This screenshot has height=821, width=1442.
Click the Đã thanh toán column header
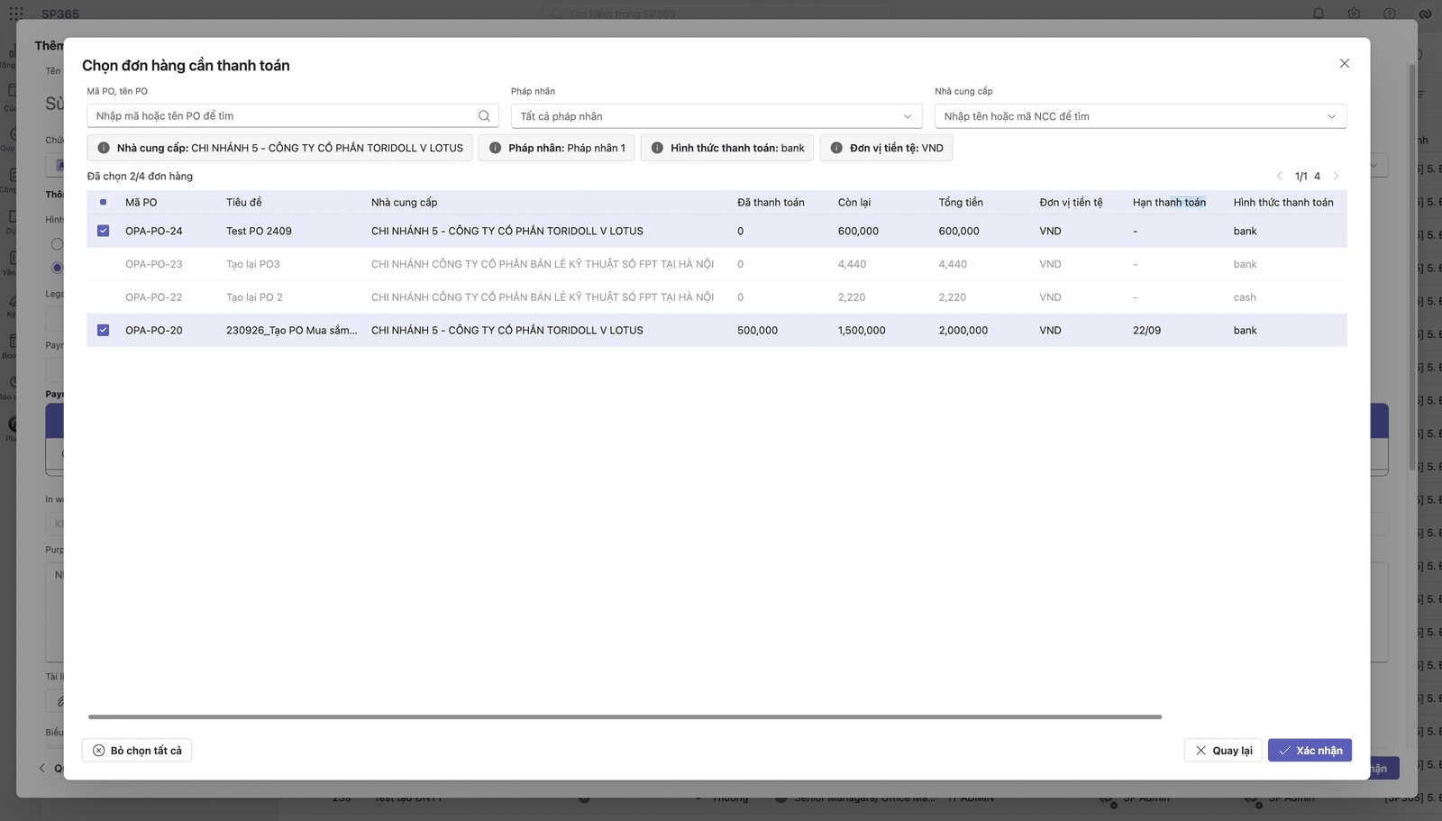pyautogui.click(x=771, y=203)
